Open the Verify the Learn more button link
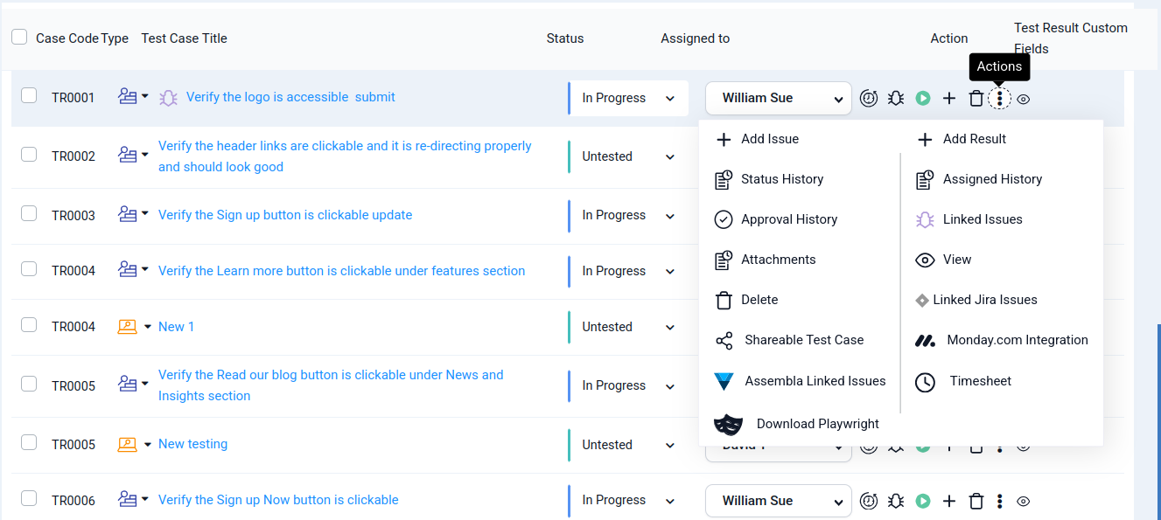Viewport: 1161px width, 520px height. click(x=341, y=271)
